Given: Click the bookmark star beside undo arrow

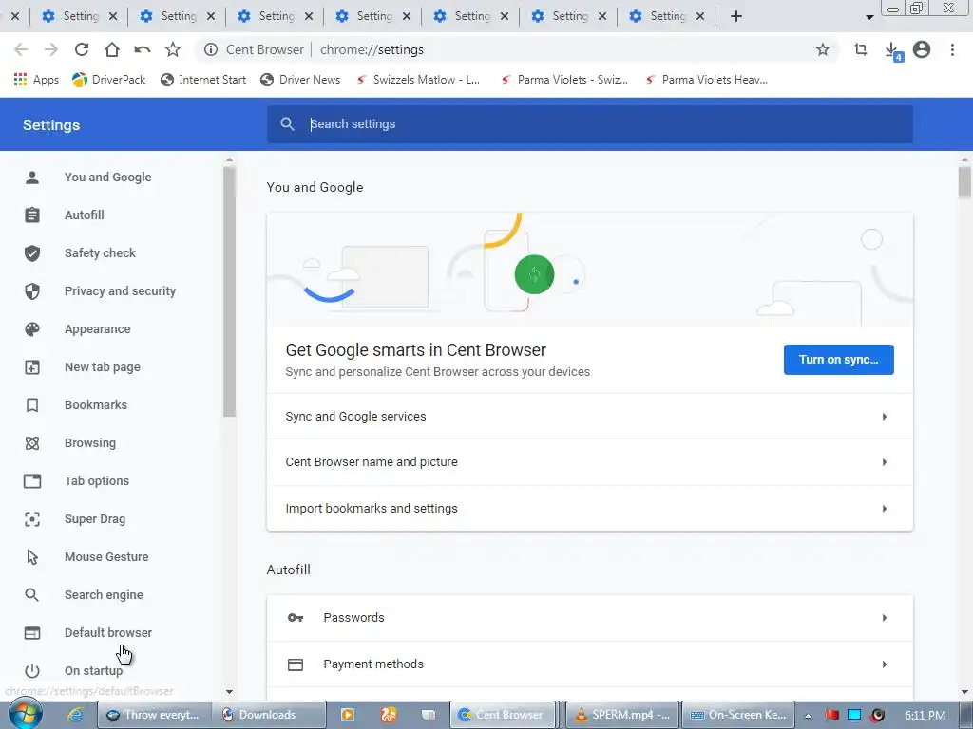Looking at the screenshot, I should (173, 49).
